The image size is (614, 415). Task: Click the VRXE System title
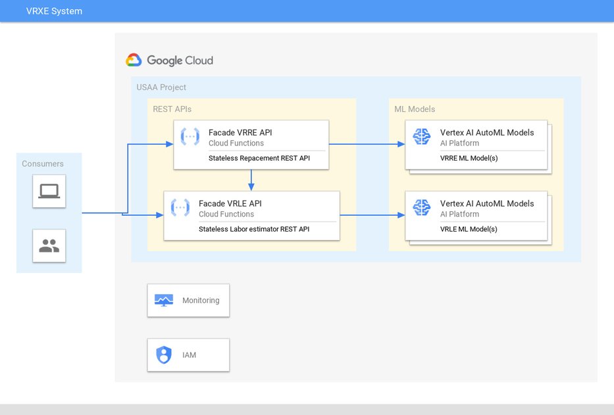(x=54, y=11)
